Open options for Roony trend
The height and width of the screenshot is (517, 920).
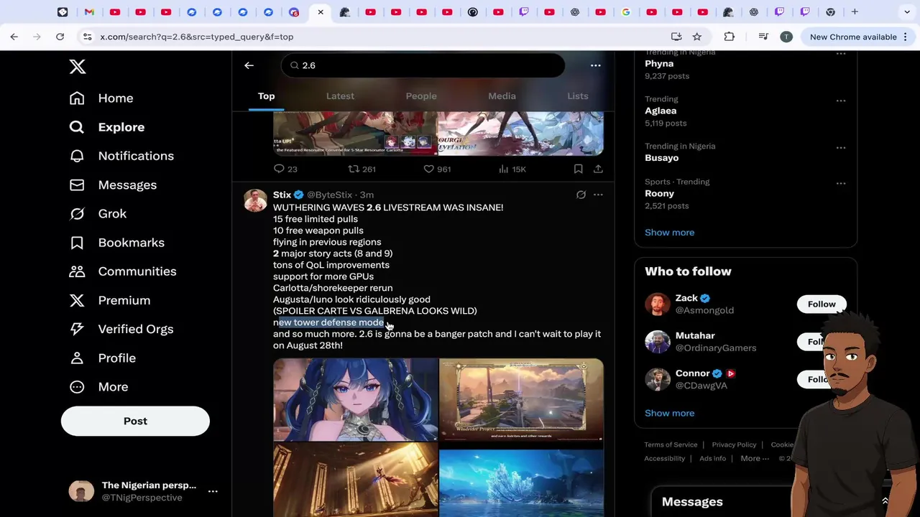[x=841, y=183]
